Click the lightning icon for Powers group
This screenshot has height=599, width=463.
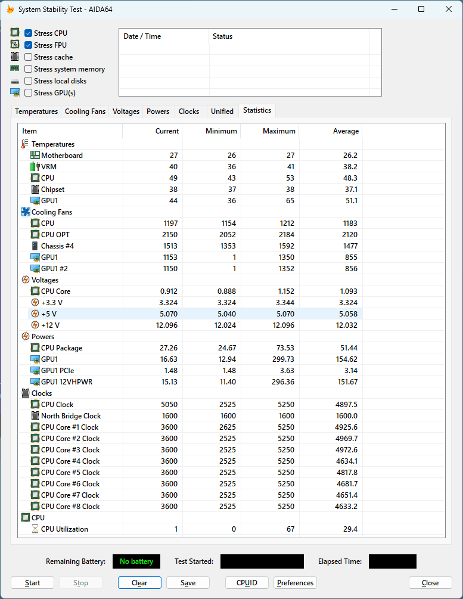25,336
